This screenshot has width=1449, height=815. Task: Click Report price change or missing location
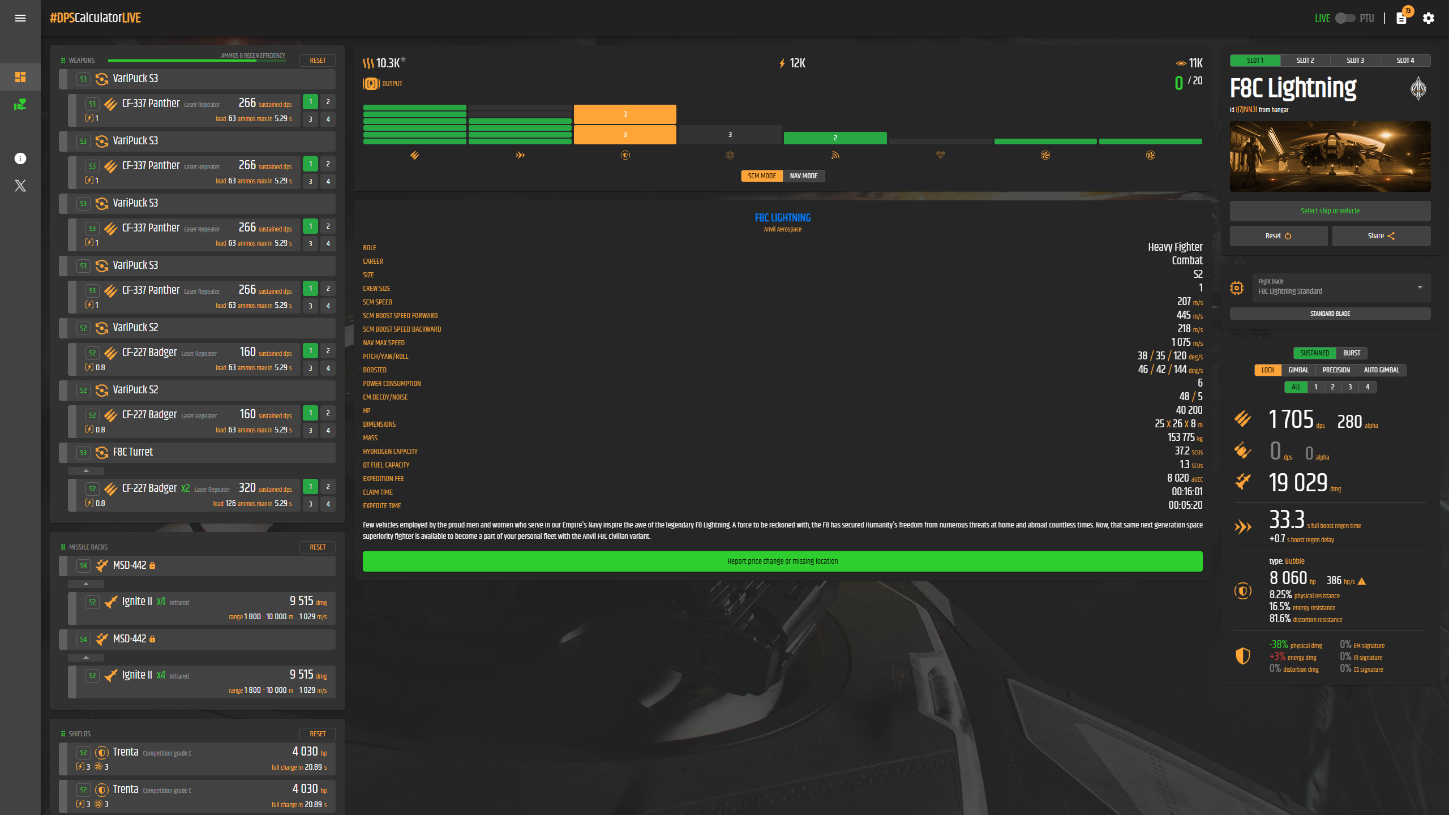click(x=782, y=561)
